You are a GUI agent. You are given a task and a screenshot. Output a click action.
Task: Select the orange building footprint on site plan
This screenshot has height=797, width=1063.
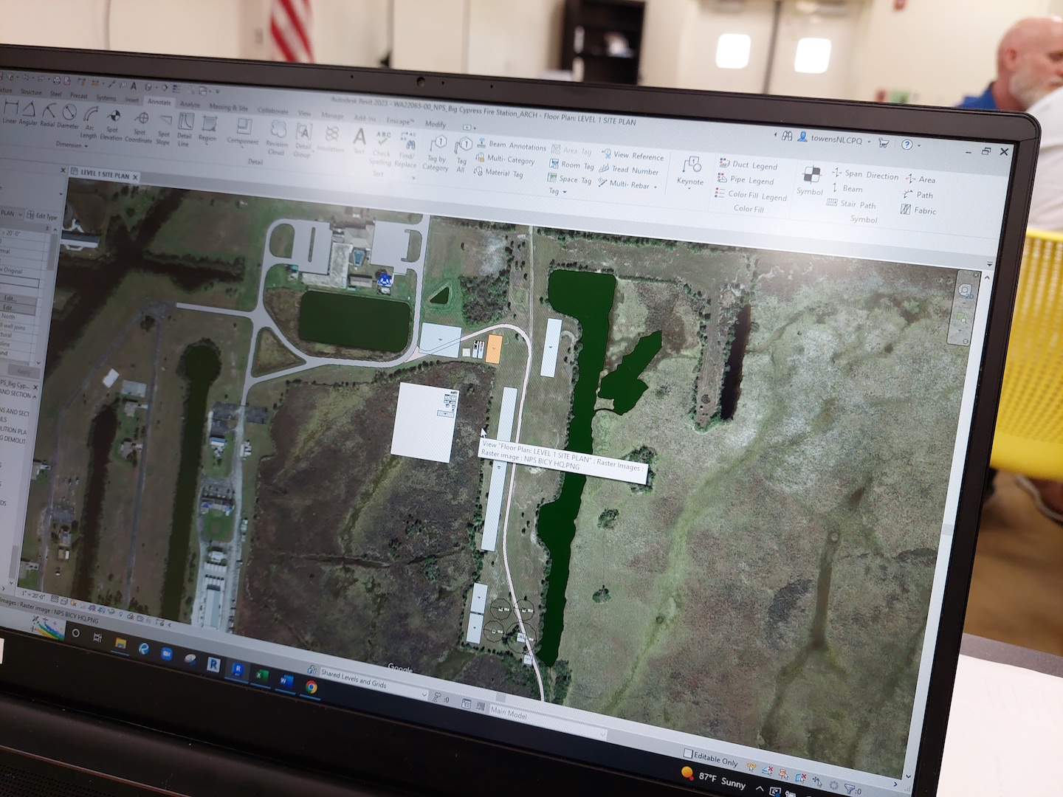pos(494,348)
